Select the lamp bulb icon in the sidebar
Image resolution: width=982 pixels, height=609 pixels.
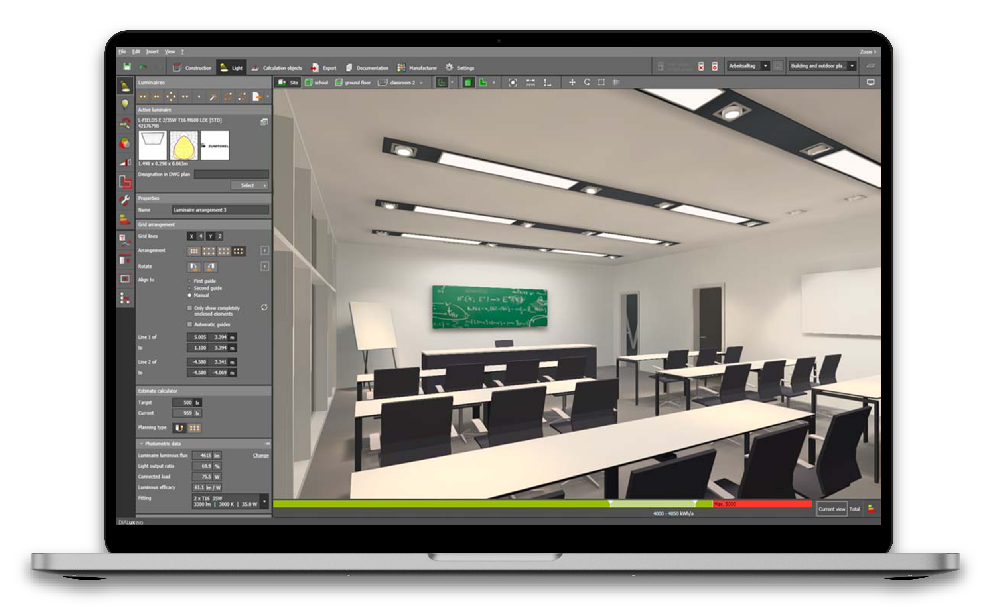coord(125,104)
